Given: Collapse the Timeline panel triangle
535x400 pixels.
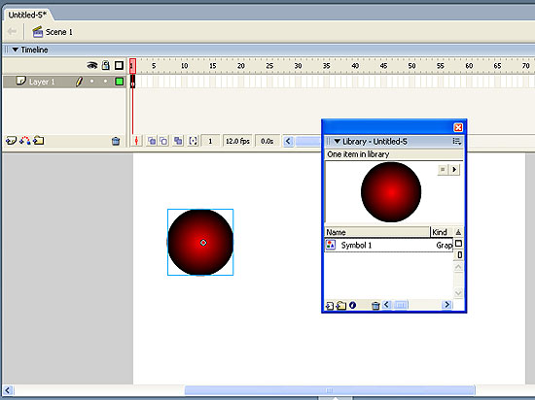Looking at the screenshot, I should (15, 50).
